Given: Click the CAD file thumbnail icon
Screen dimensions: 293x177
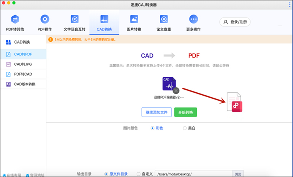Looking at the screenshot, I should point(169,84).
